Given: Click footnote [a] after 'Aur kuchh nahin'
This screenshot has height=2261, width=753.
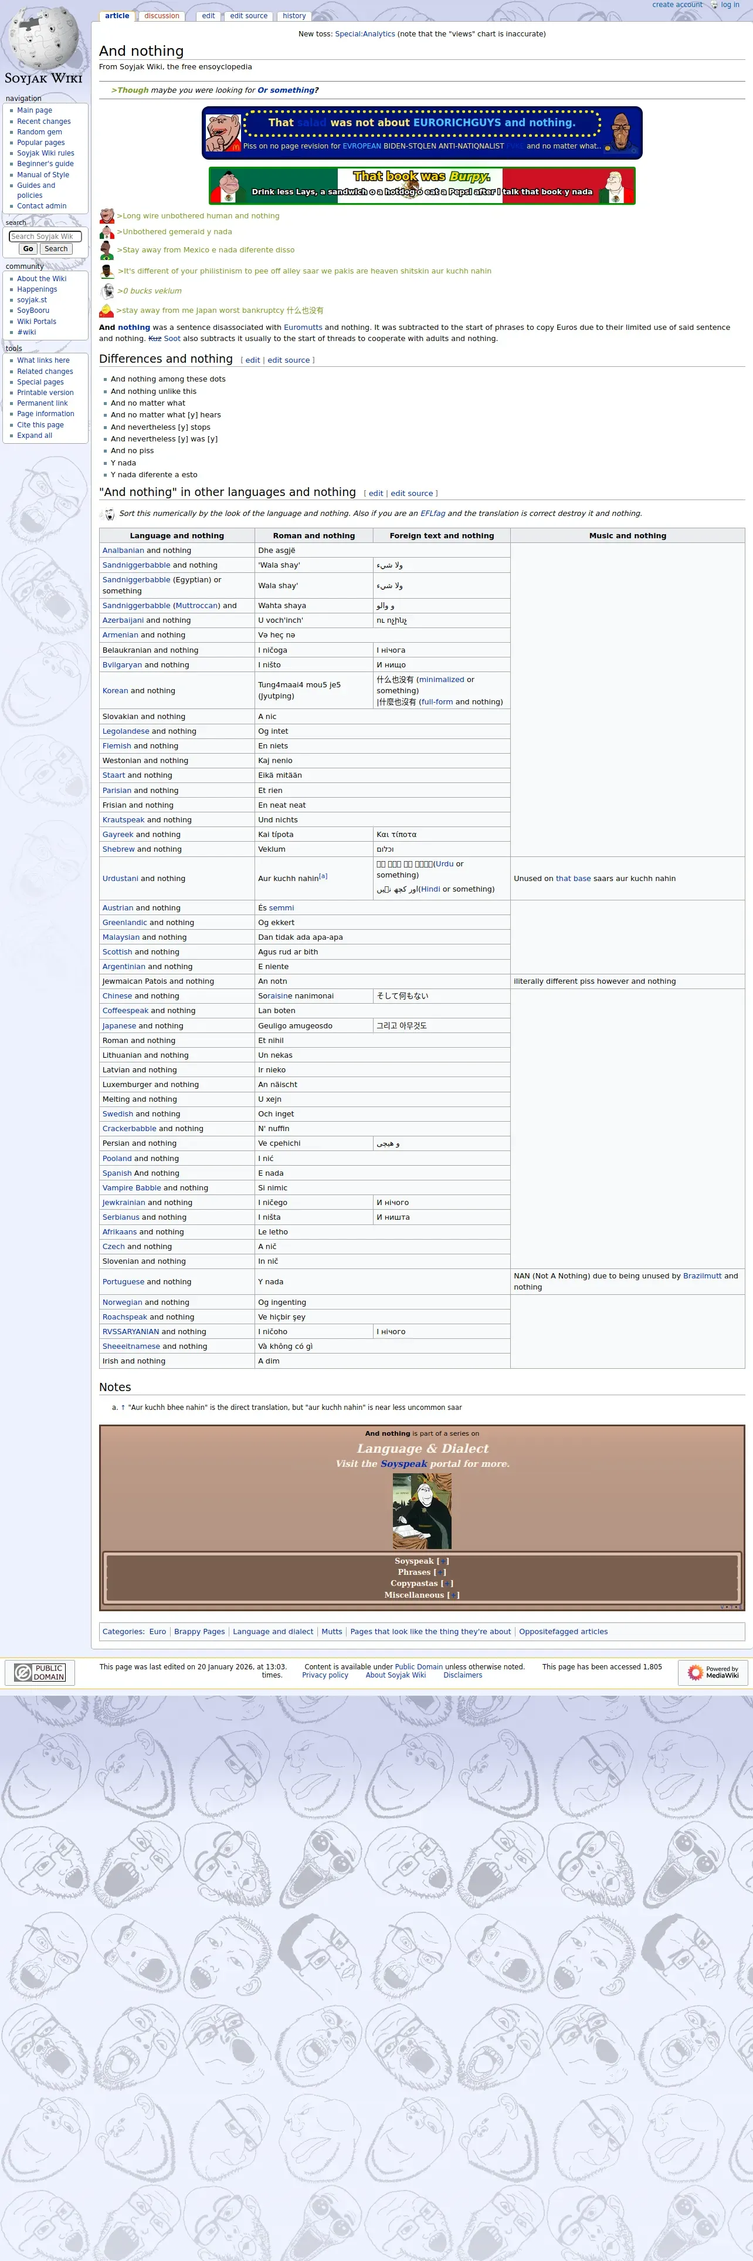Looking at the screenshot, I should pyautogui.click(x=323, y=876).
